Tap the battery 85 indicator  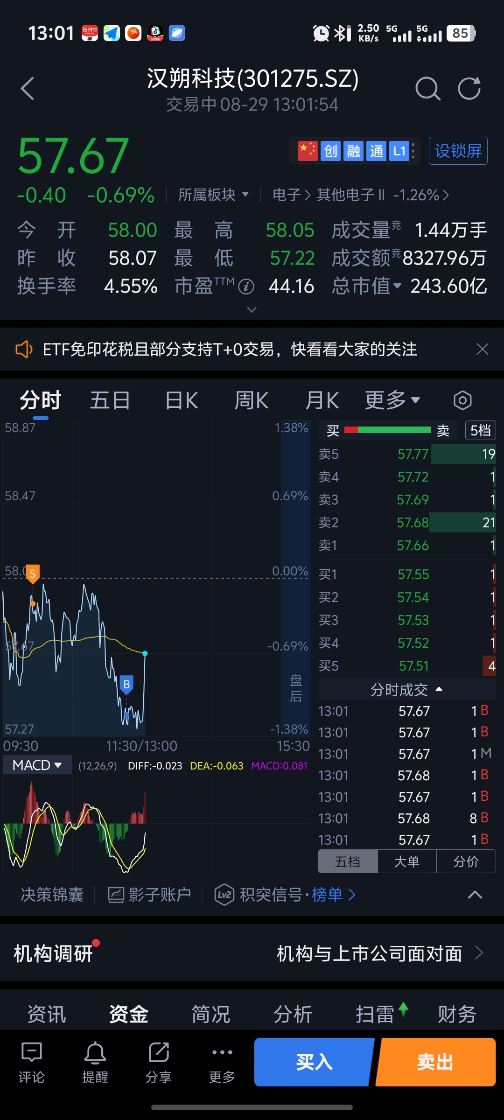(461, 33)
